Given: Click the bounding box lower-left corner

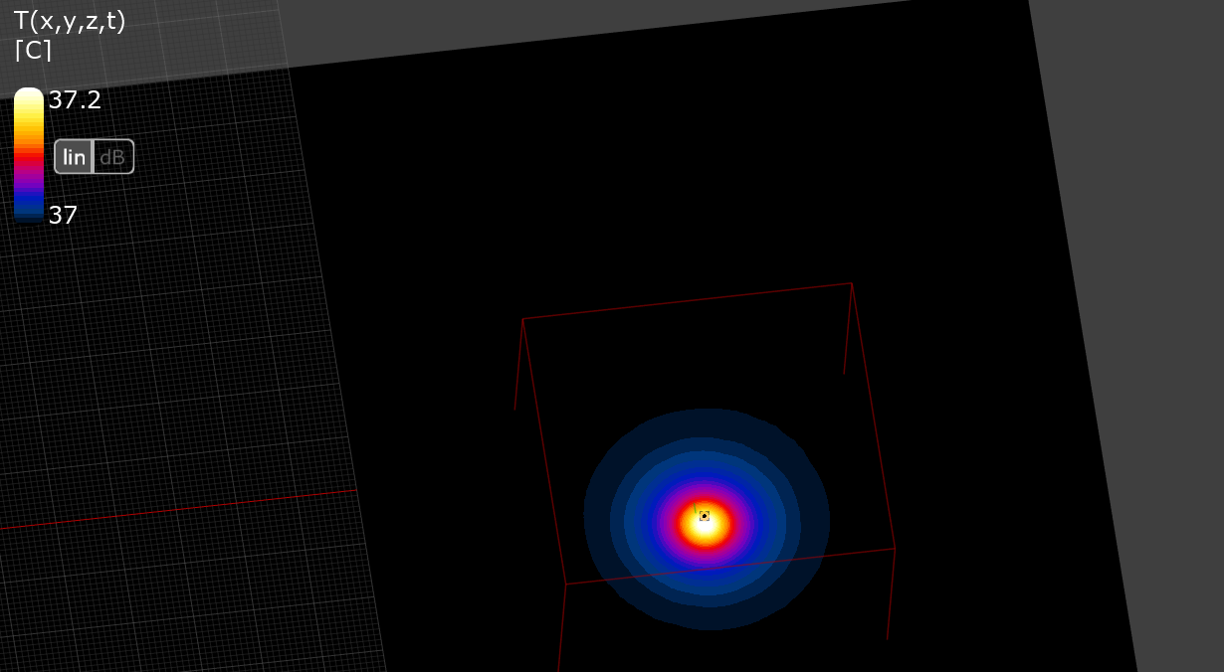Looking at the screenshot, I should pos(565,584).
